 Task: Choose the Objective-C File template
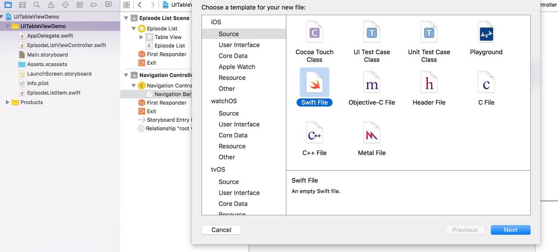pyautogui.click(x=372, y=89)
